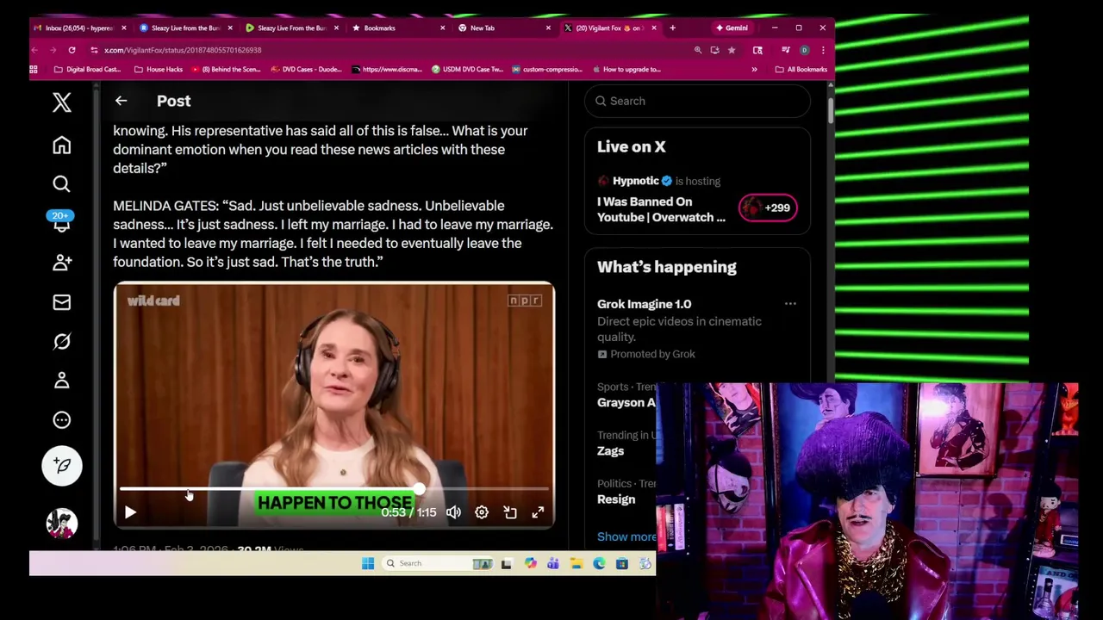Switch to second Sleazy Live tab
The width and height of the screenshot is (1103, 620).
[292, 28]
